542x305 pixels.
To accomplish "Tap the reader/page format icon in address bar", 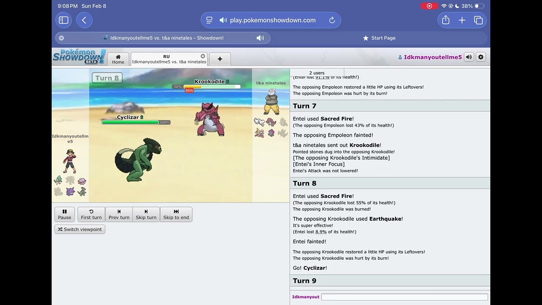I will coord(209,20).
